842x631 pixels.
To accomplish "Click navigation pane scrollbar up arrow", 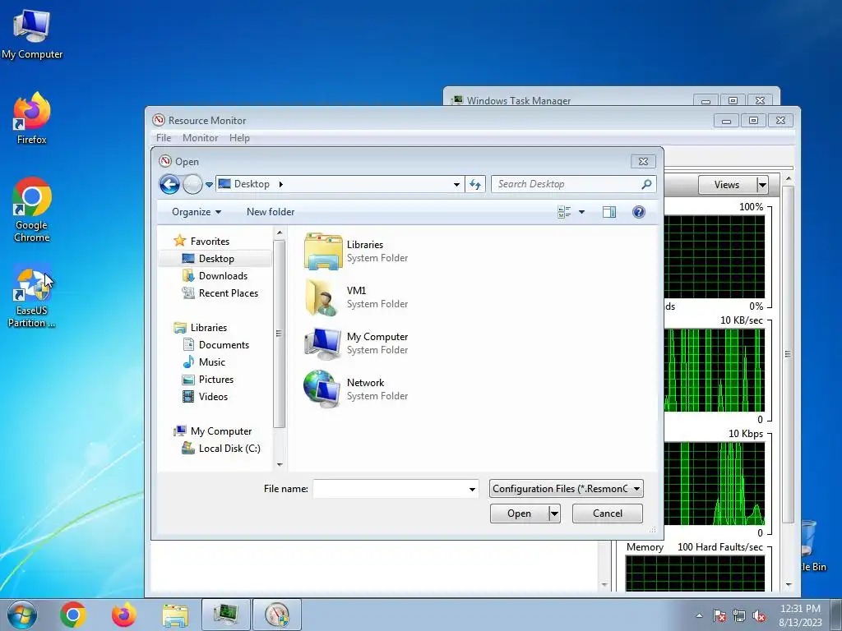I will (x=280, y=233).
